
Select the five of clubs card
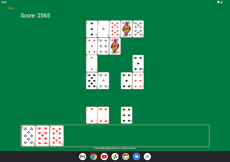(103, 81)
